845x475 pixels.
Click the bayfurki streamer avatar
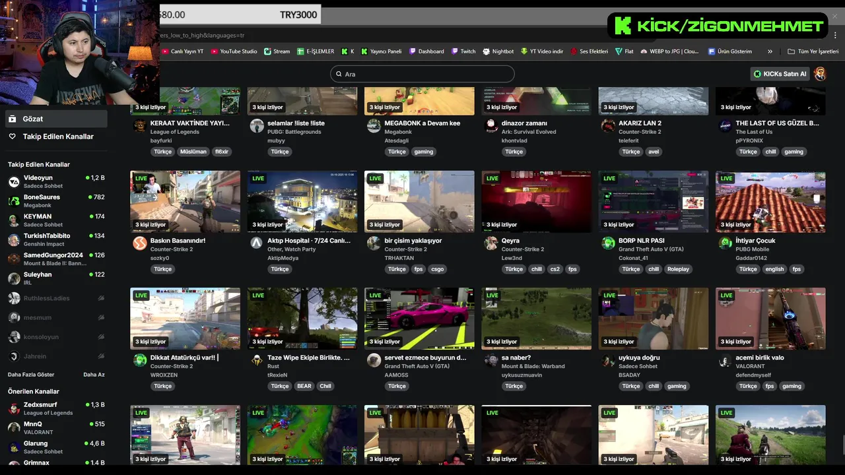pos(140,126)
